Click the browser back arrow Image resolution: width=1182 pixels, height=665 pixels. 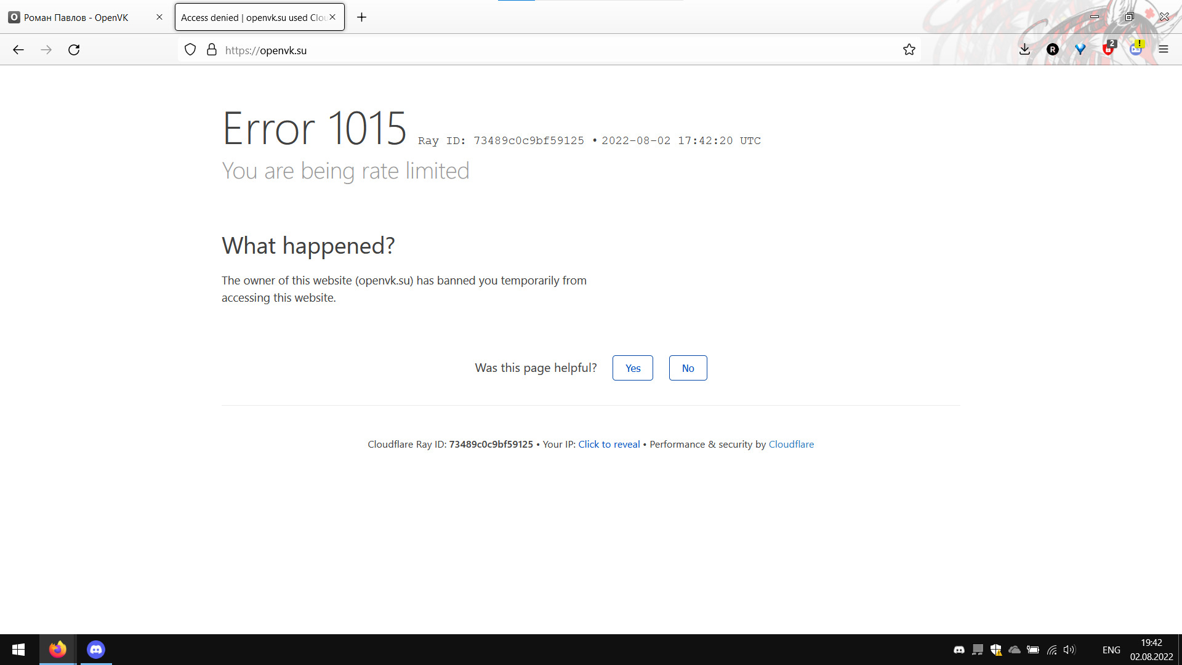18,50
